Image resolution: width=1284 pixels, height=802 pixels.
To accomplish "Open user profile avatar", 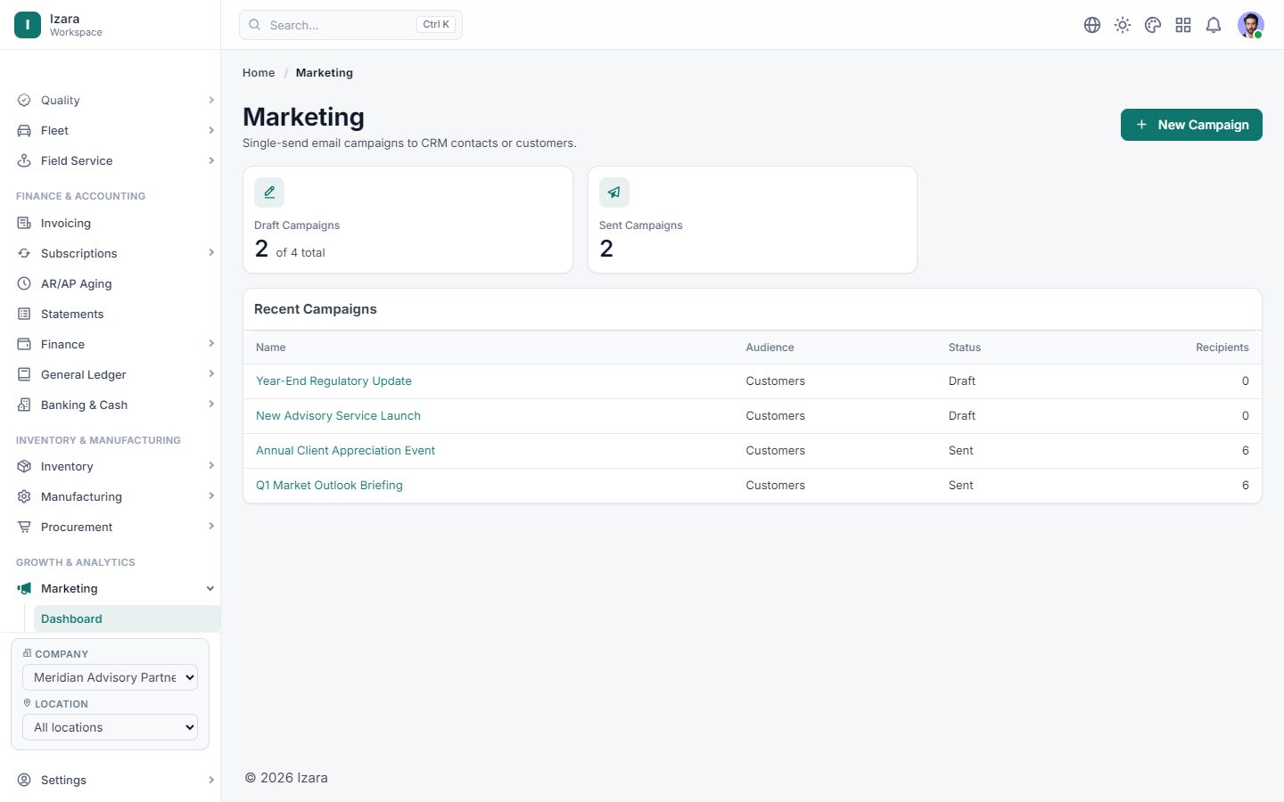I will (1251, 25).
